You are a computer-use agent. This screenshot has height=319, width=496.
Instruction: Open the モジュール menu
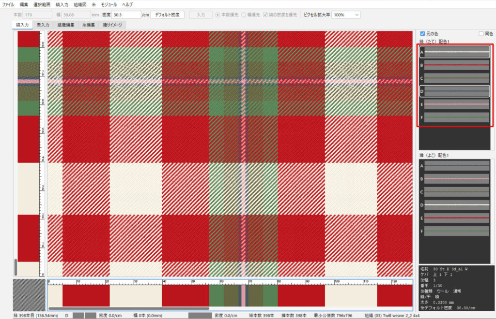[108, 4]
